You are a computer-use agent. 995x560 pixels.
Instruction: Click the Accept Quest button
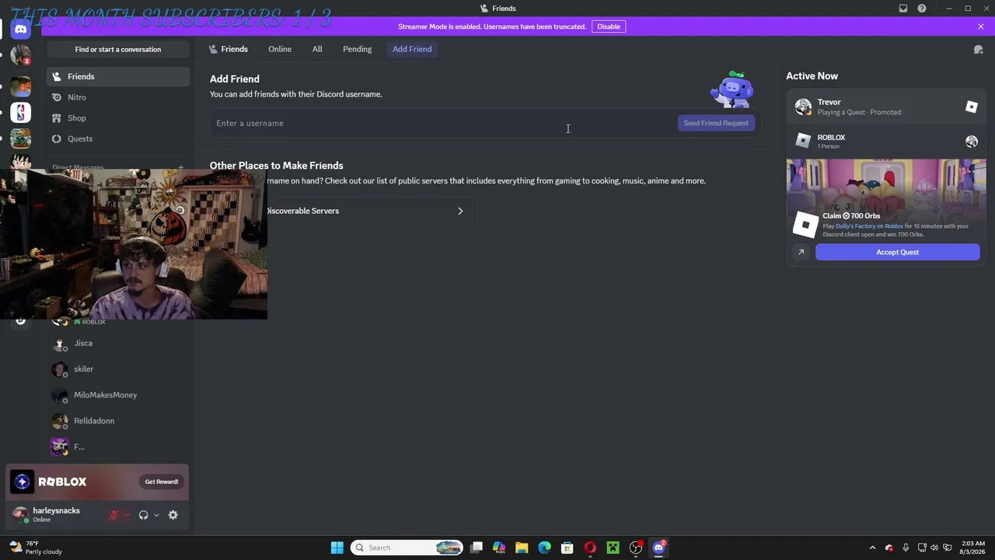click(x=898, y=252)
